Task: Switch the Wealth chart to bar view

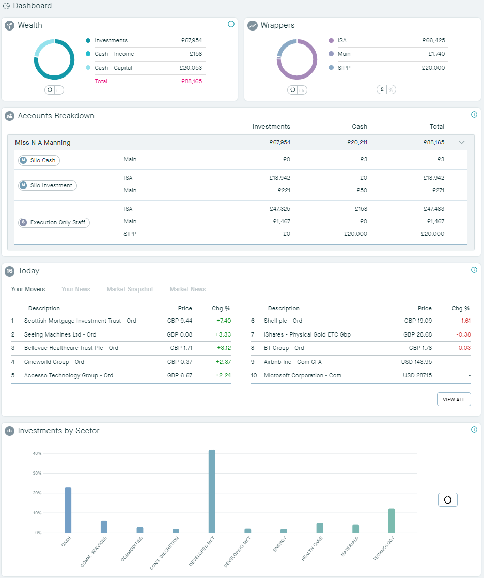Action: [58, 89]
